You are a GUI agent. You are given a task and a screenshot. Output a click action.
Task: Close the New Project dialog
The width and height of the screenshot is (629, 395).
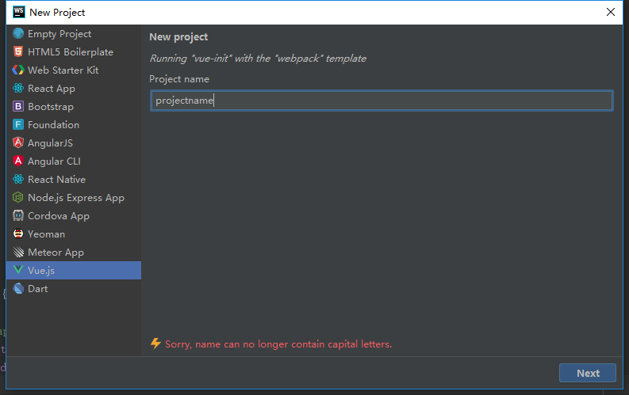(x=611, y=12)
